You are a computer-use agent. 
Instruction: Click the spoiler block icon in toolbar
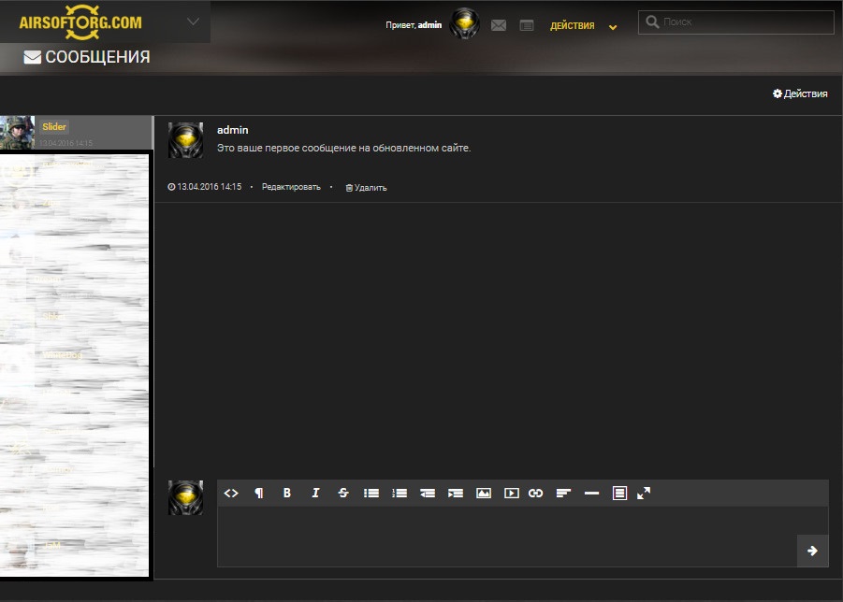click(619, 493)
